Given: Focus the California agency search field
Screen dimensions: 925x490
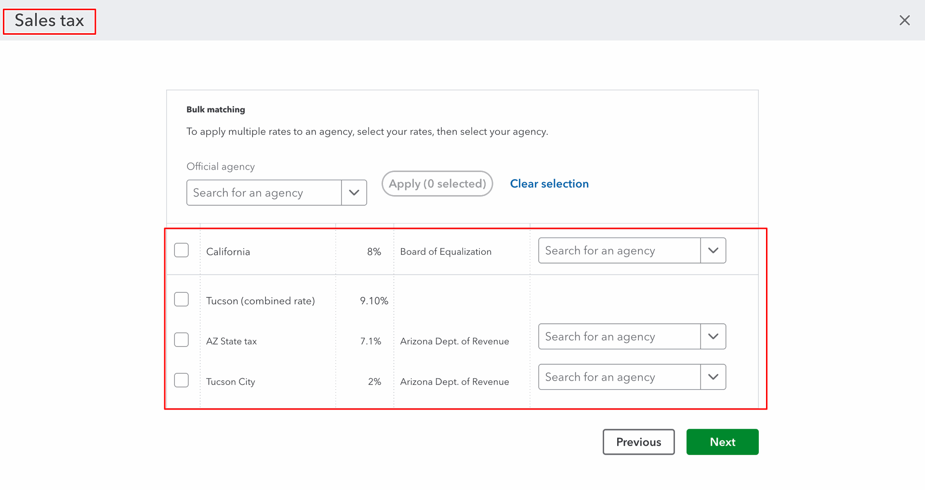Looking at the screenshot, I should [x=619, y=251].
